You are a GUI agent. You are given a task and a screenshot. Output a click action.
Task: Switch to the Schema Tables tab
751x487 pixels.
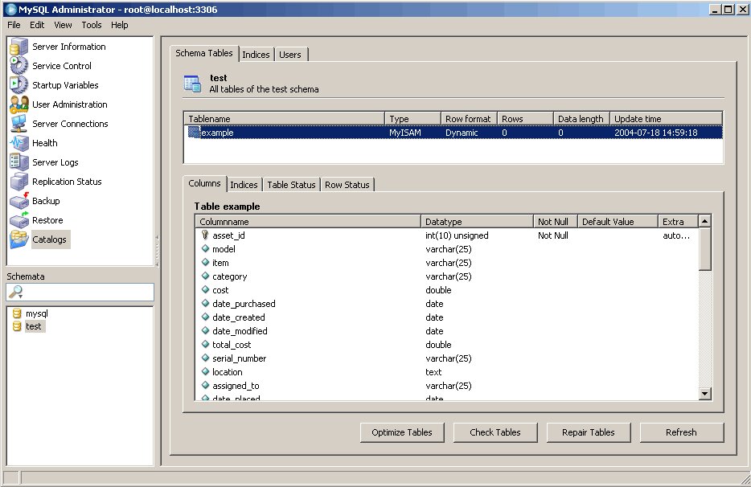tap(204, 53)
